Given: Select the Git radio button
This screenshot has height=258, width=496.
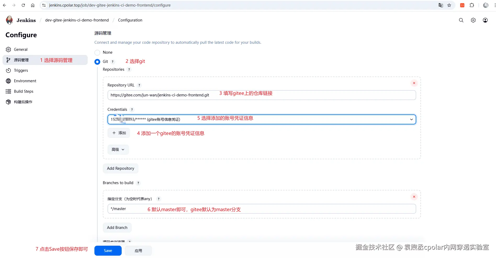Looking at the screenshot, I should pyautogui.click(x=97, y=62).
